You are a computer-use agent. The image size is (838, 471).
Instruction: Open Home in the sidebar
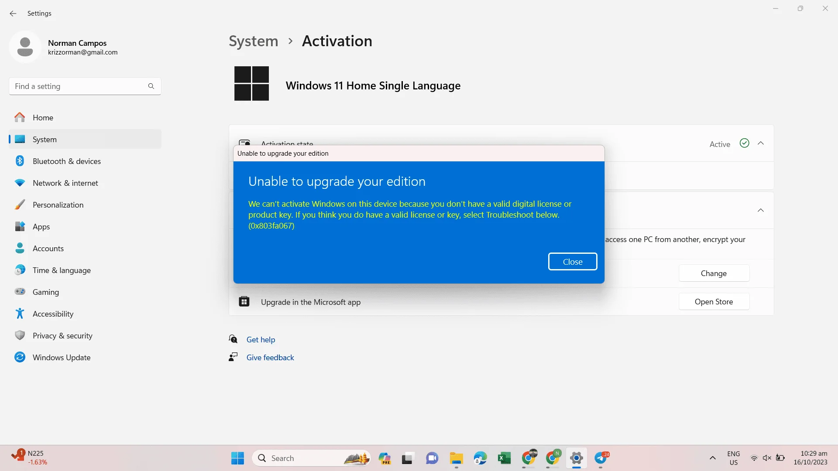85,117
